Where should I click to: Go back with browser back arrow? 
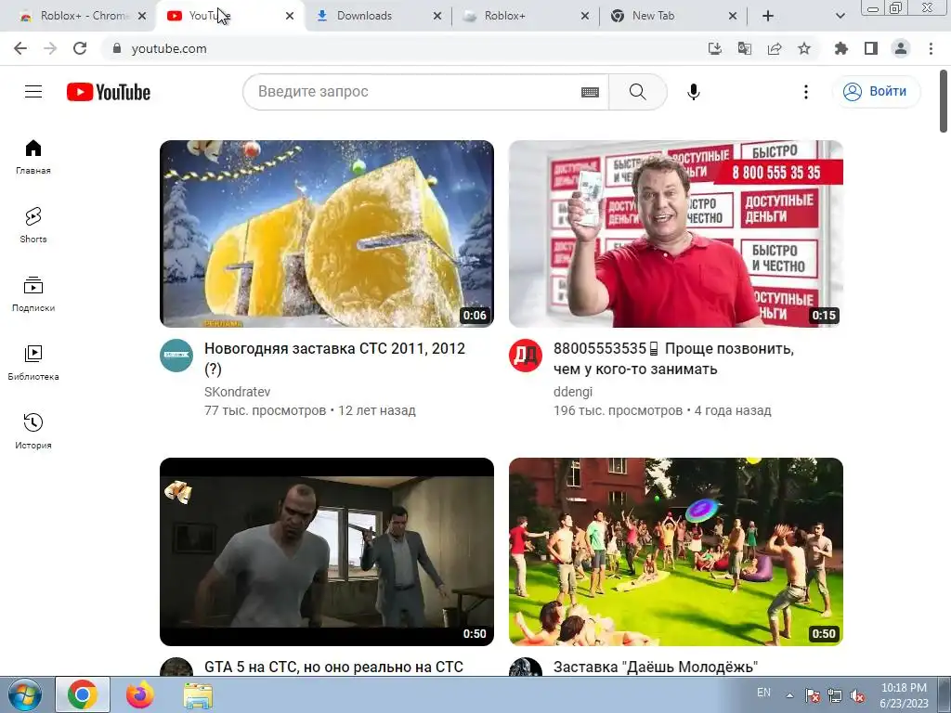(x=20, y=48)
